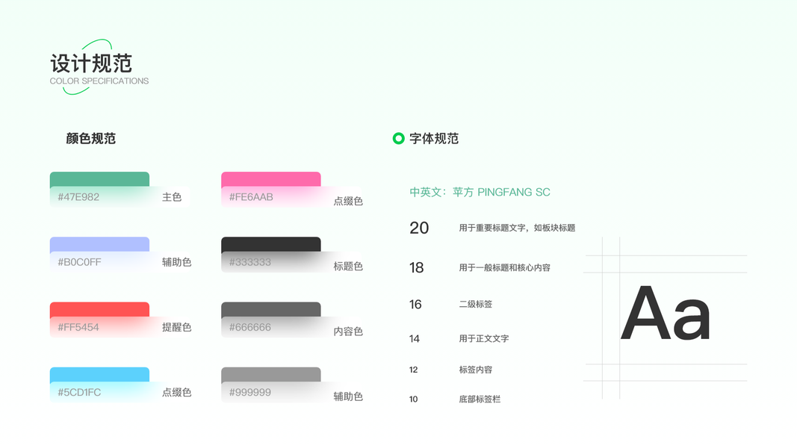
Task: Select font size 20 sample
Action: [419, 228]
